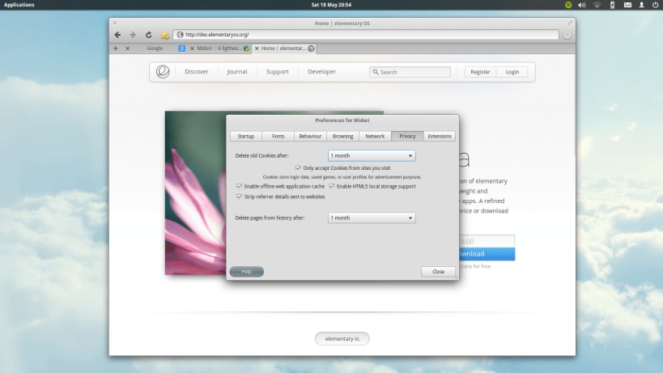Open the Support link in site navigation
Image resolution: width=663 pixels, height=373 pixels.
278,72
